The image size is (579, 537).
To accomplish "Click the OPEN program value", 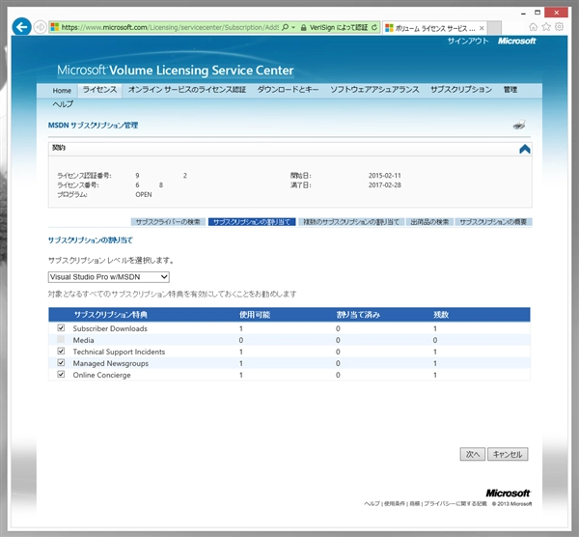I will pos(143,194).
